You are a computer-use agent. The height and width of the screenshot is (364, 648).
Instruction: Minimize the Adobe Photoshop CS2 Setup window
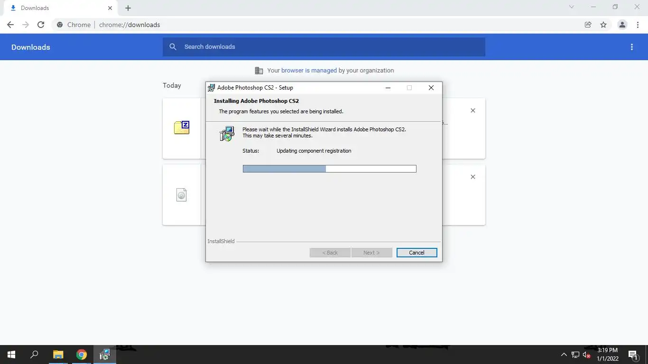tap(388, 88)
